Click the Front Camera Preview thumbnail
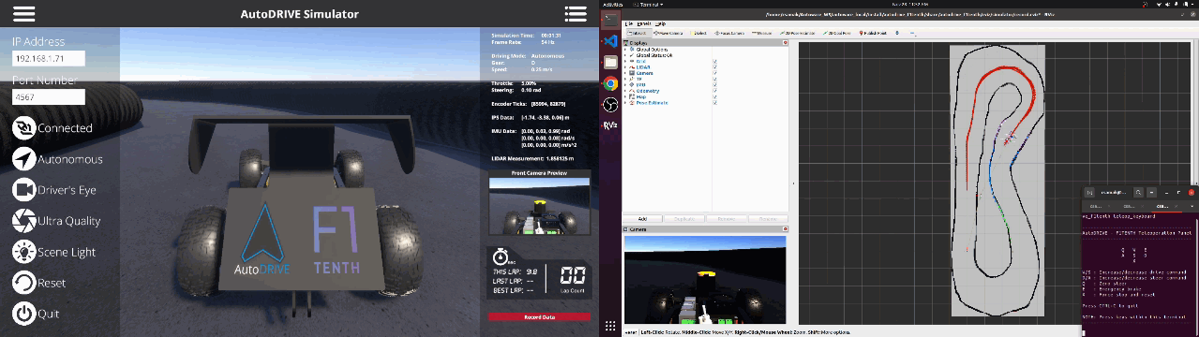Screen dimensions: 1199x337 click(x=539, y=206)
